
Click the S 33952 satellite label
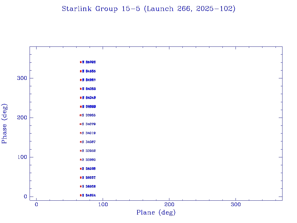(x=89, y=151)
